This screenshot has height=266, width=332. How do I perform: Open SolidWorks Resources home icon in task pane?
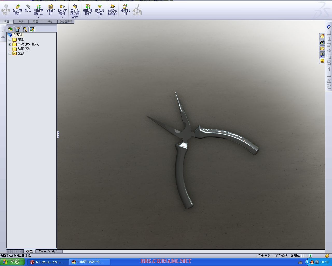(322, 36)
